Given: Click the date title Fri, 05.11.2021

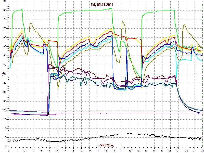Looking at the screenshot, I should coord(102,5).
